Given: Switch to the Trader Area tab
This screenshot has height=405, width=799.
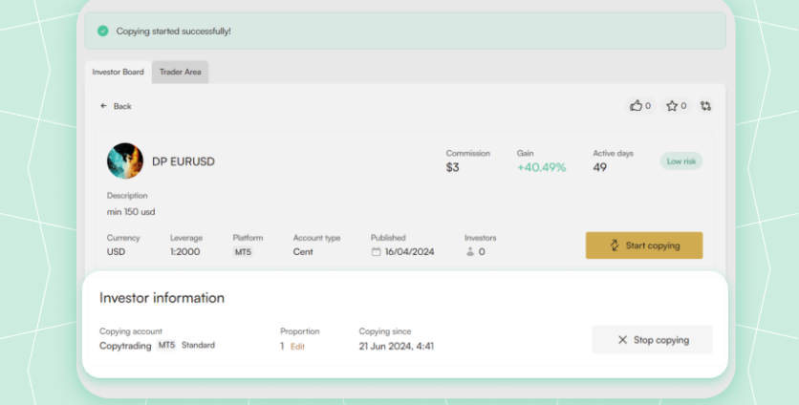Looking at the screenshot, I should pyautogui.click(x=180, y=72).
